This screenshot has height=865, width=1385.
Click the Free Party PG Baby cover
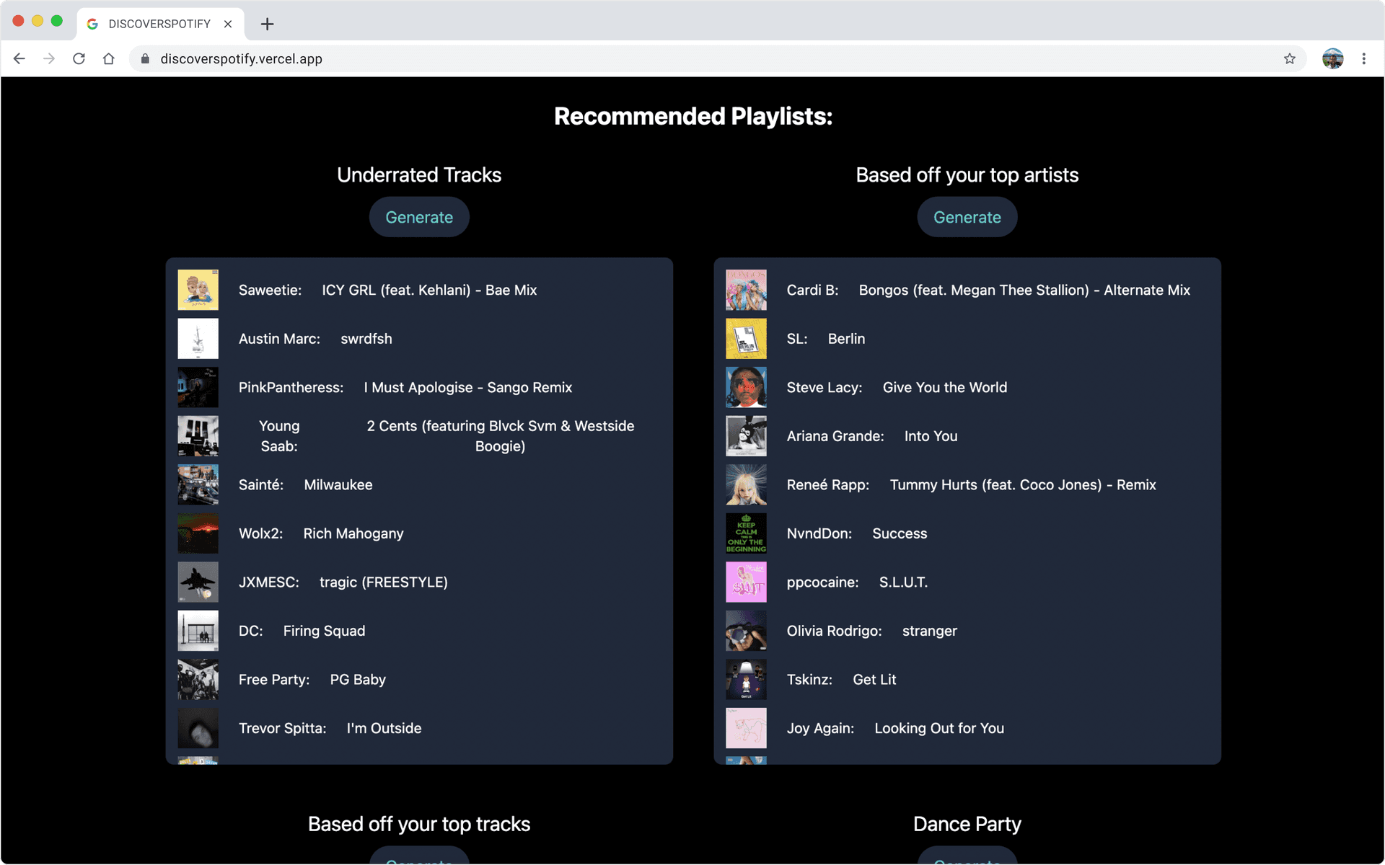click(198, 679)
